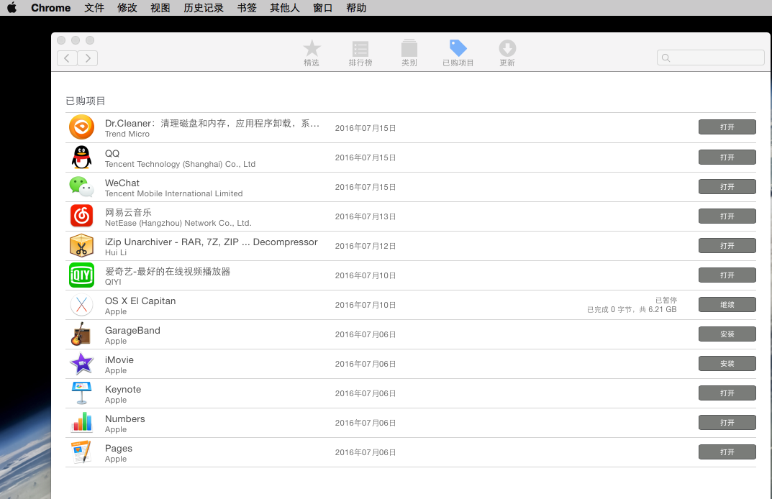
Task: Click the Keynote app icon
Action: (82, 393)
